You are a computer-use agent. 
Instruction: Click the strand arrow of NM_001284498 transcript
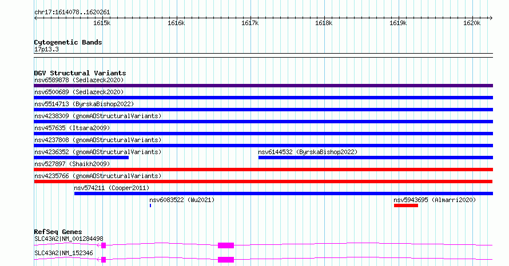(99, 245)
